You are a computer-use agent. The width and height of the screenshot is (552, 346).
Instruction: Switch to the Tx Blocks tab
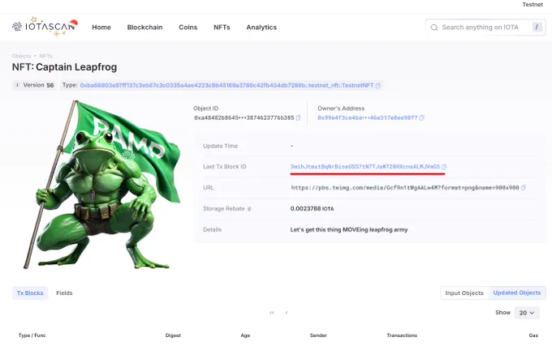point(30,293)
